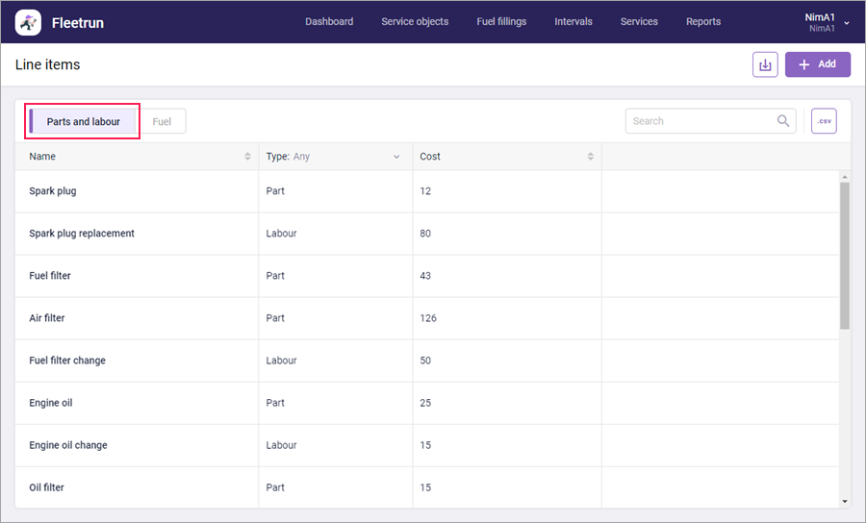Click the table vertical scrollbar thumb
The image size is (866, 523).
(845, 255)
